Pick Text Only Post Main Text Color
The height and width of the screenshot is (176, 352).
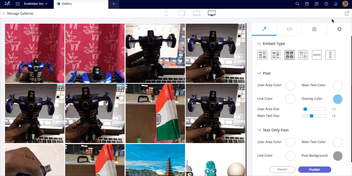click(x=338, y=142)
